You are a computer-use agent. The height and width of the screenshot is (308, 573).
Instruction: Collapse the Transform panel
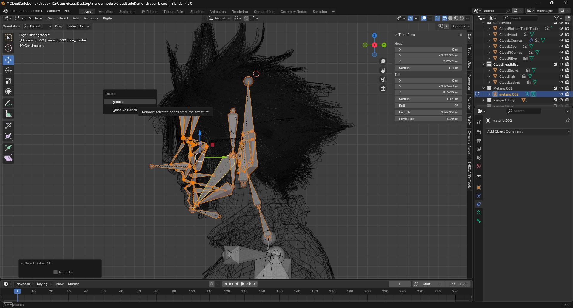[x=396, y=35]
